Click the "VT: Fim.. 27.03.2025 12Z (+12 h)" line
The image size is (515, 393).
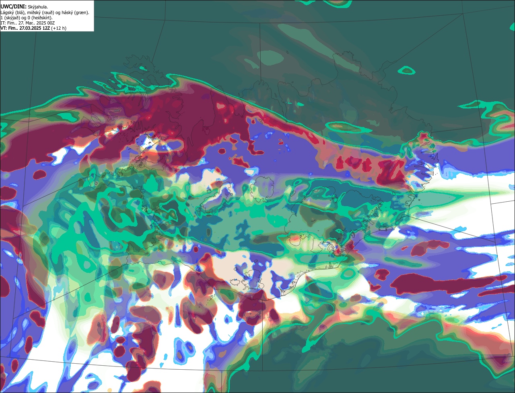point(33,28)
